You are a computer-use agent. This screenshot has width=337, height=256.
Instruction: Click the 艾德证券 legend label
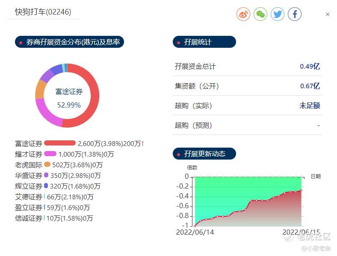29,197
